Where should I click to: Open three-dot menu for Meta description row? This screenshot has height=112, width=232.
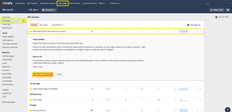point(197,31)
